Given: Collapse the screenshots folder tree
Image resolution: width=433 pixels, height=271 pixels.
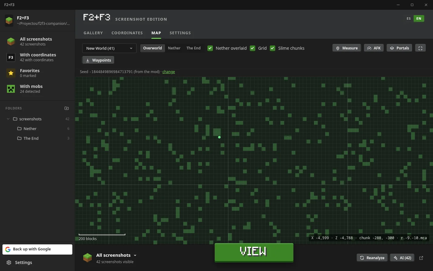Looking at the screenshot, I should tap(8, 119).
